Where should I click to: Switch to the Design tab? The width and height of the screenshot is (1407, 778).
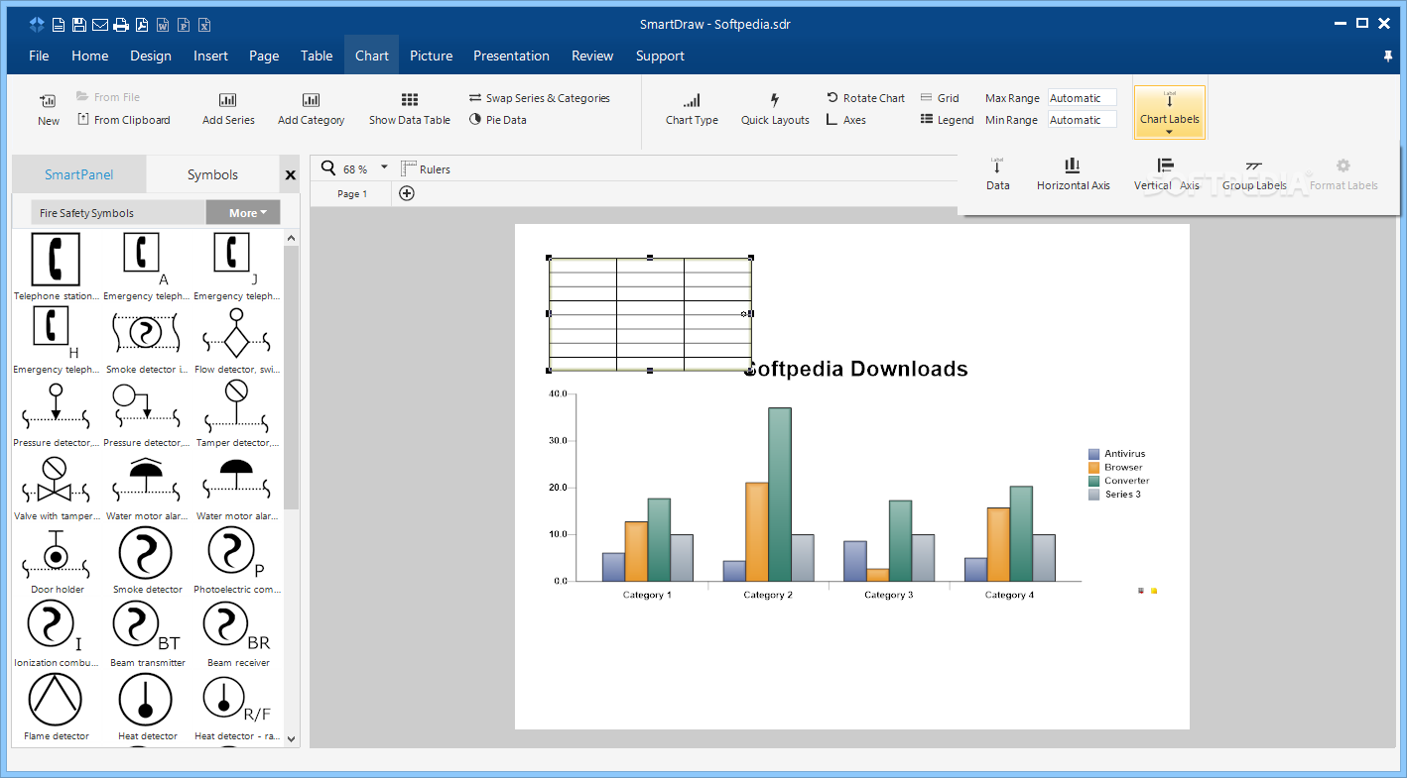tap(151, 56)
